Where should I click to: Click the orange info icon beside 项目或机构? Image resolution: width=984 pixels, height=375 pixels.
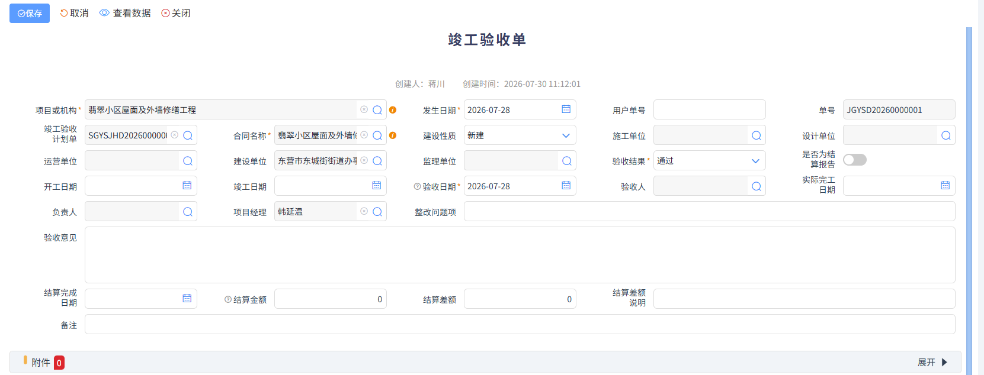[393, 110]
